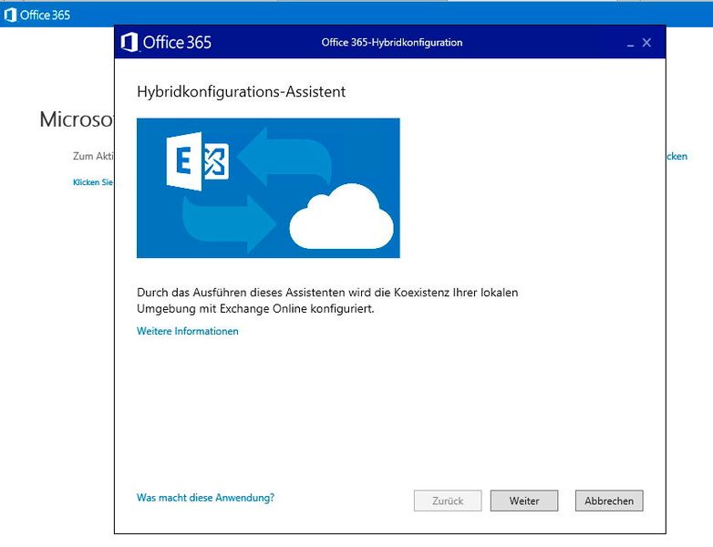Click the cut-off link at the right page edge
The width and height of the screenshot is (713, 547).
[x=677, y=157]
